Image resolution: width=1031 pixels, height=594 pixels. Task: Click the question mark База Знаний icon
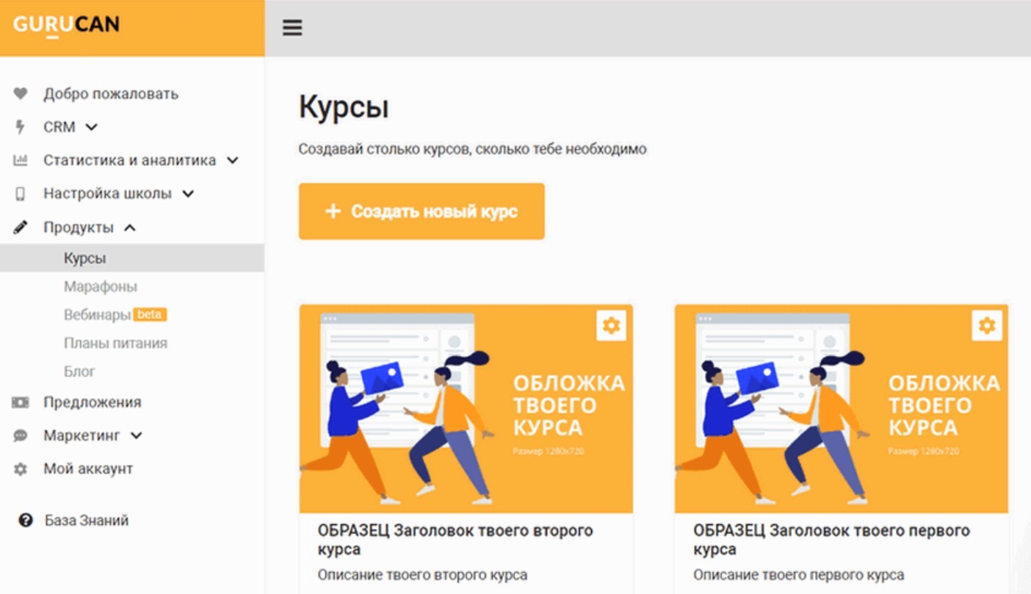[26, 521]
